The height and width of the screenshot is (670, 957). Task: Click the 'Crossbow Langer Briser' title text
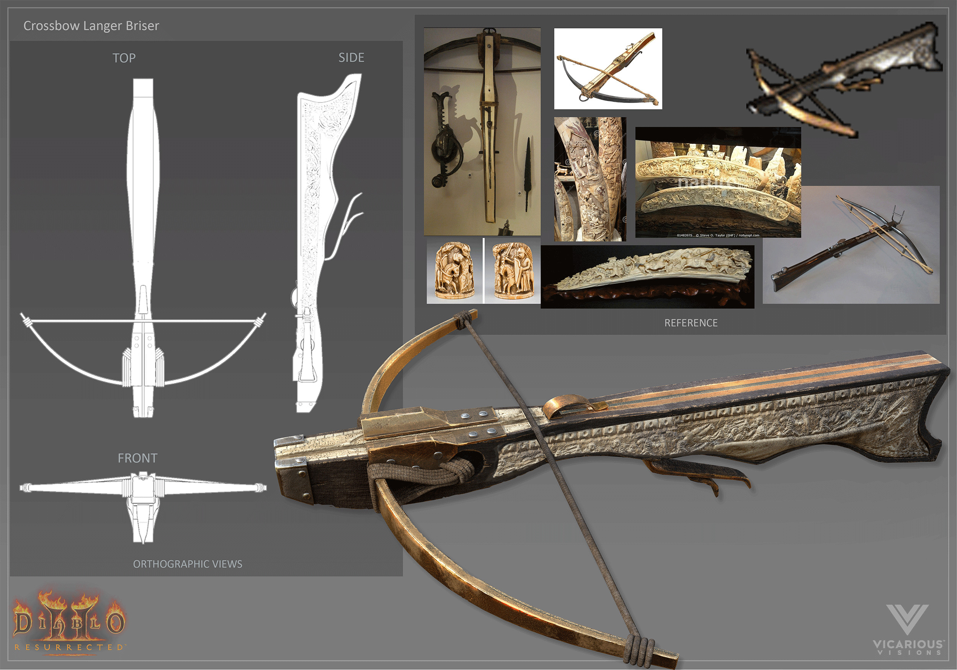click(x=91, y=26)
